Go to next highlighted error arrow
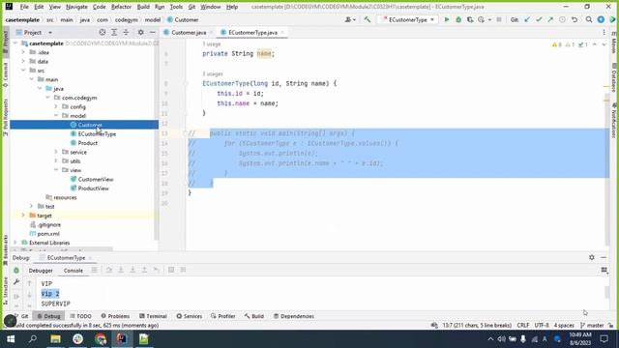This screenshot has height=348, width=619. point(604,44)
